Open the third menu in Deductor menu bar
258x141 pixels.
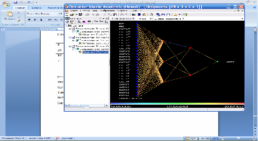tap(95, 11)
